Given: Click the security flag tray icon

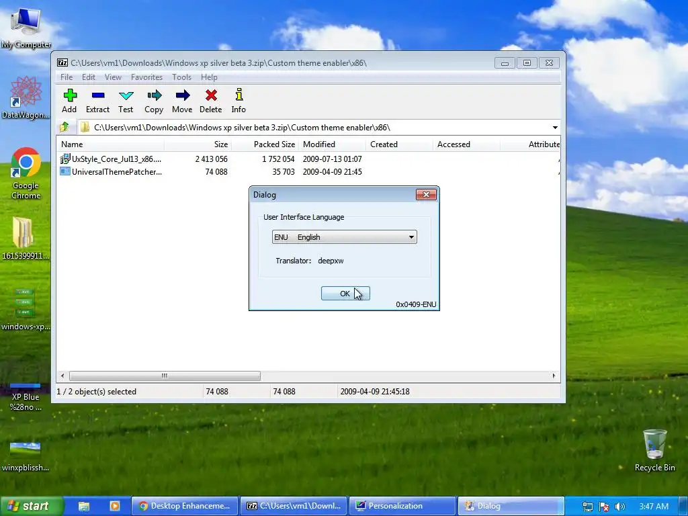Looking at the screenshot, I should coord(604,507).
